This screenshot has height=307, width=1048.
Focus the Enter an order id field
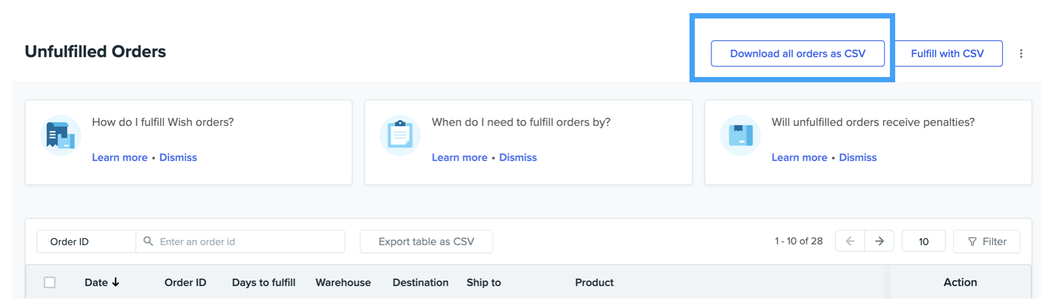click(249, 242)
